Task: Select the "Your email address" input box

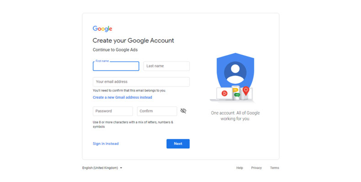Action: click(x=141, y=82)
